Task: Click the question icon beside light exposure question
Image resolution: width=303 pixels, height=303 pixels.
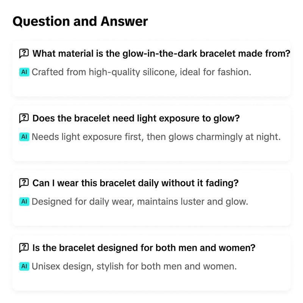Action: click(x=24, y=118)
